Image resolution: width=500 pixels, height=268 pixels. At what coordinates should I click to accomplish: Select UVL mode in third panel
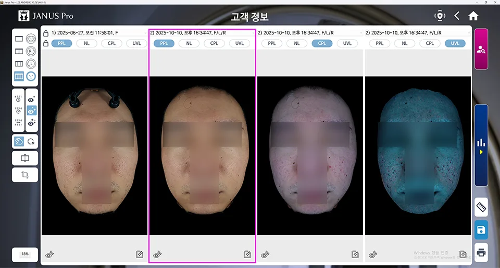pyautogui.click(x=347, y=43)
